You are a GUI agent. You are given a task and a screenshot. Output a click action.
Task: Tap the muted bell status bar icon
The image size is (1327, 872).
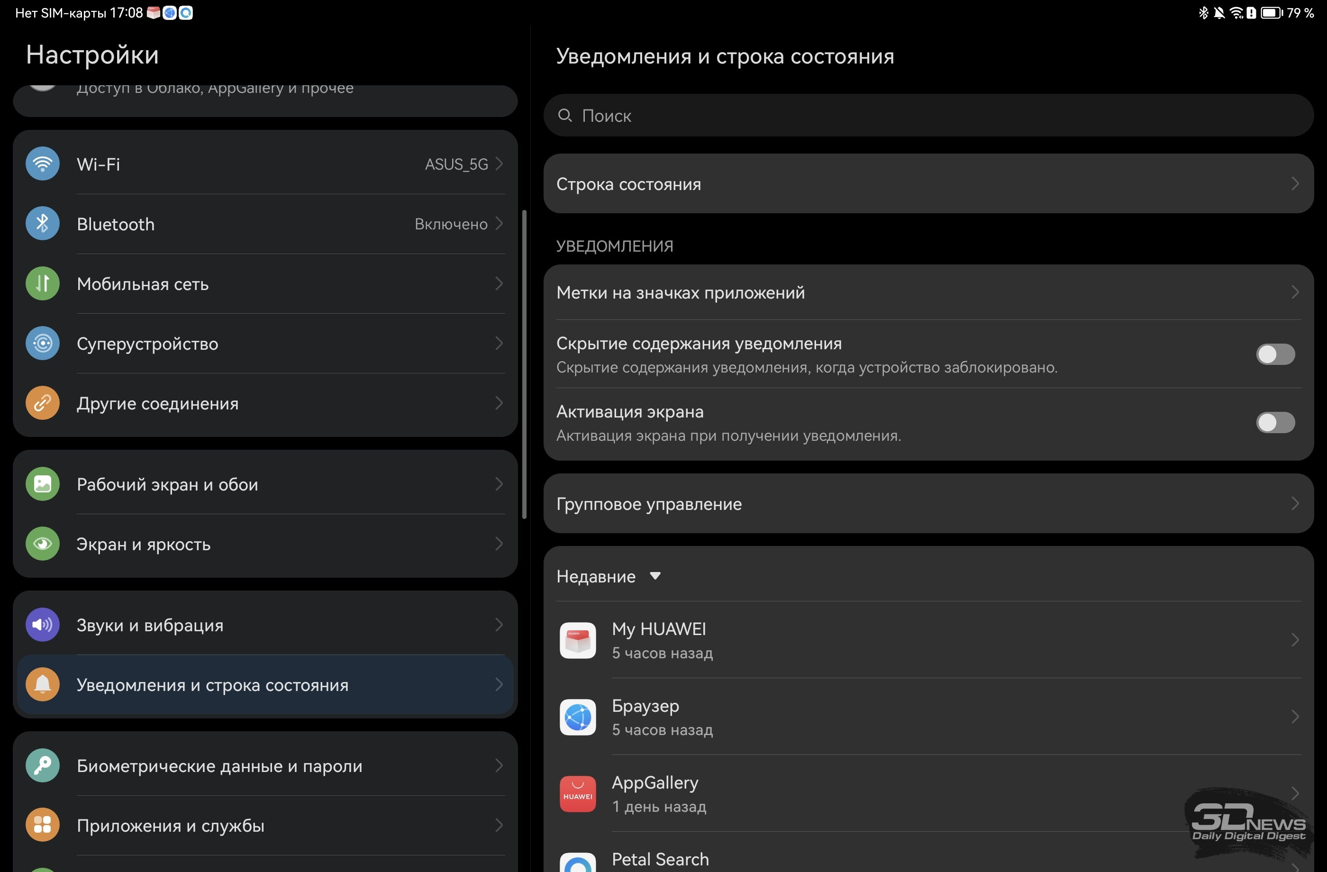coord(1219,12)
